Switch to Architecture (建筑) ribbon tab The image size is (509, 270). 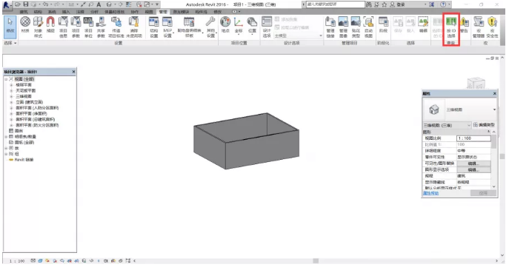click(24, 12)
